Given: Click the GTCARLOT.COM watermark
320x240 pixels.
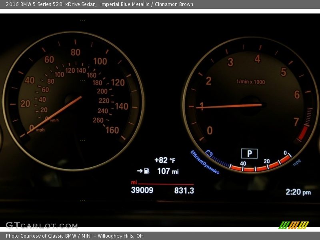Looking at the screenshot, I should (41, 226).
